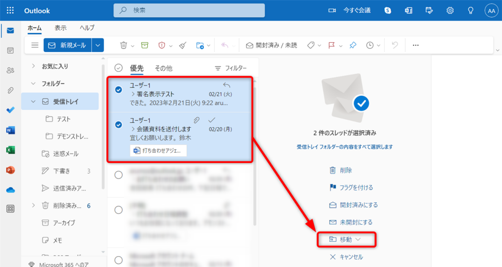Viewport: 502px width, 267px height.
Task: Open Skype from the header
Action: point(388,11)
